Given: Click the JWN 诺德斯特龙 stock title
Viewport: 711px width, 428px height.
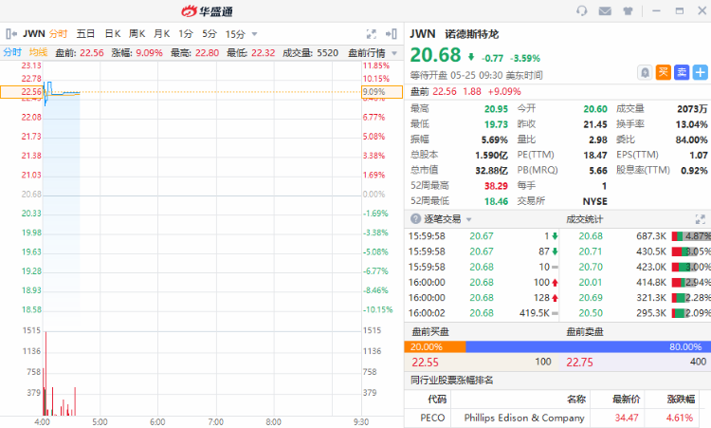Looking at the screenshot, I should 454,33.
